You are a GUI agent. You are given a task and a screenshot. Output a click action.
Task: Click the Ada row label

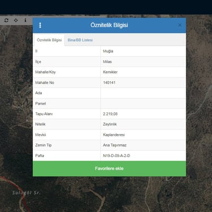[38, 93]
